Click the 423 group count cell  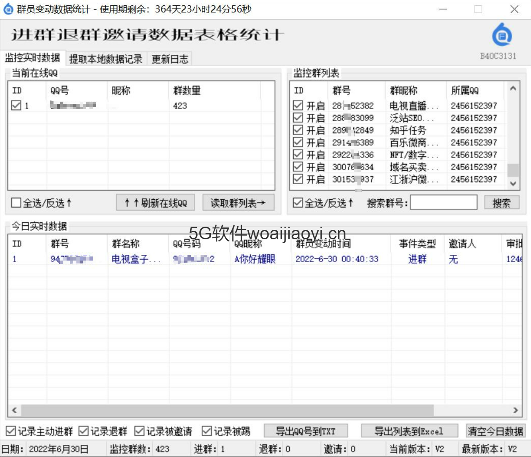[180, 105]
